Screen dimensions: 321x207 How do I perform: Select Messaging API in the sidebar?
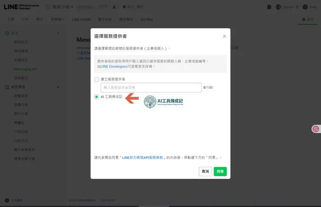26,69
